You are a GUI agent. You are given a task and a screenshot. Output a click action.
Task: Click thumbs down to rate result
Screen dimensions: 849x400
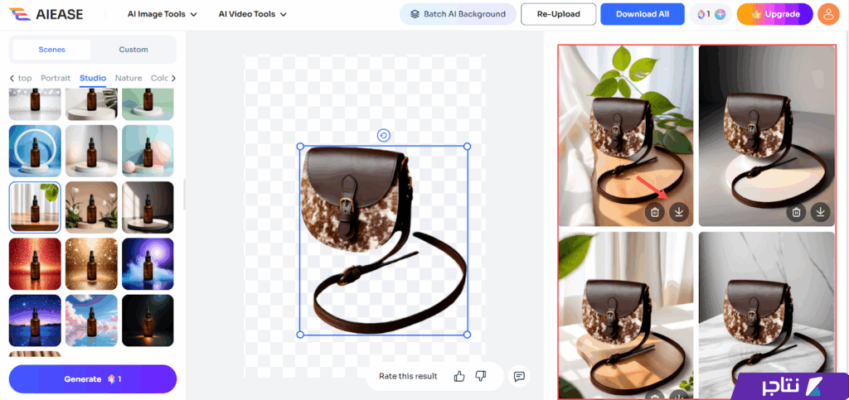point(480,376)
